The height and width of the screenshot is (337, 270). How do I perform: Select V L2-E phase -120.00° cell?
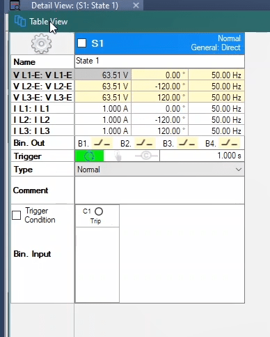click(x=159, y=87)
